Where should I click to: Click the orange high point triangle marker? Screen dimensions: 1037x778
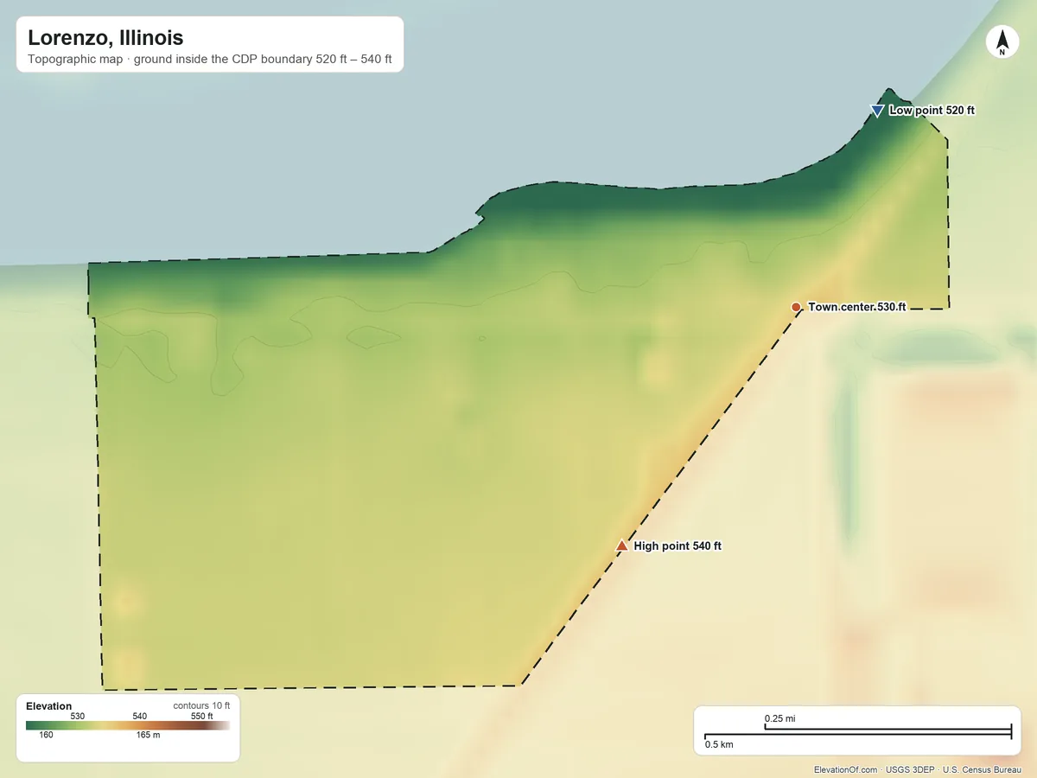tap(621, 545)
